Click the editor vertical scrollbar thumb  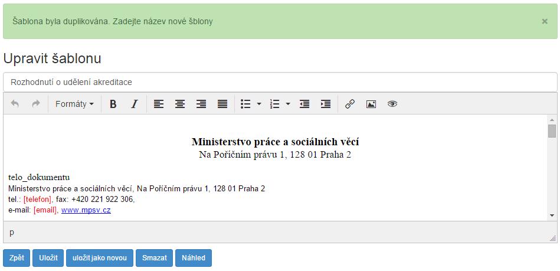[552, 131]
